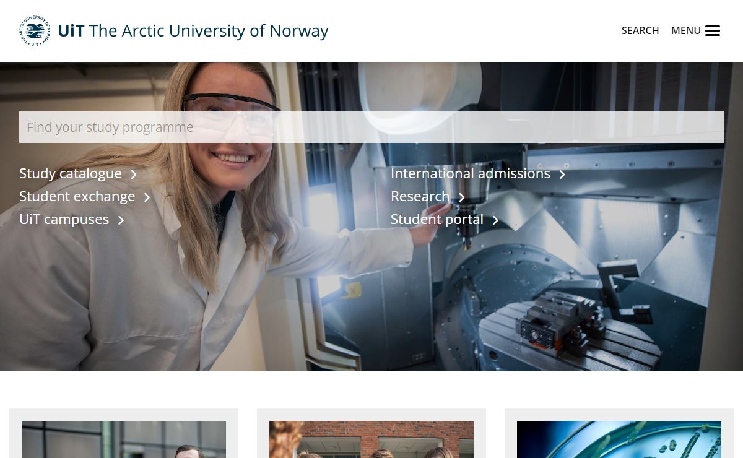
Task: Open UiT campuses link
Action: point(64,219)
